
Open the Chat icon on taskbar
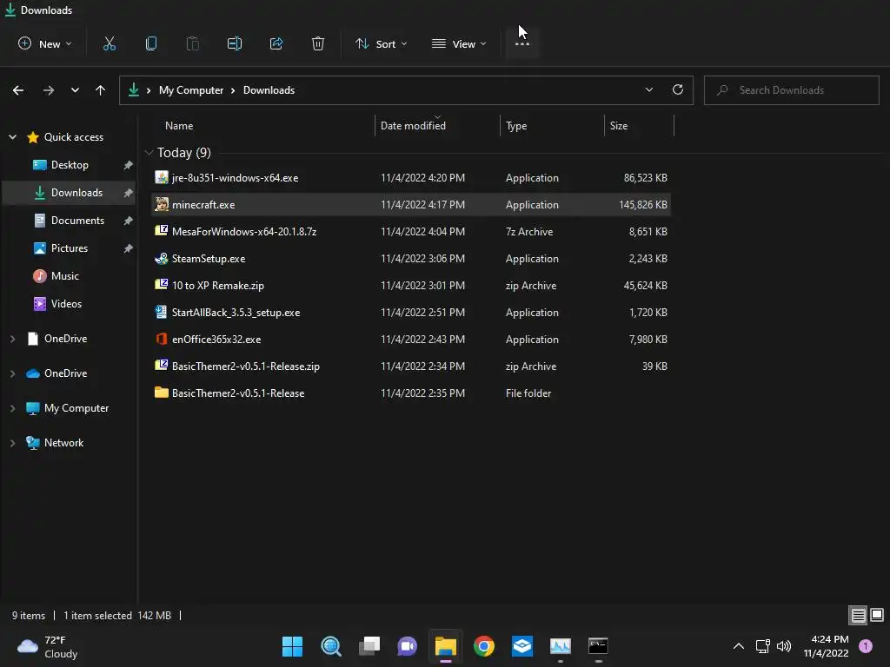pyautogui.click(x=407, y=646)
